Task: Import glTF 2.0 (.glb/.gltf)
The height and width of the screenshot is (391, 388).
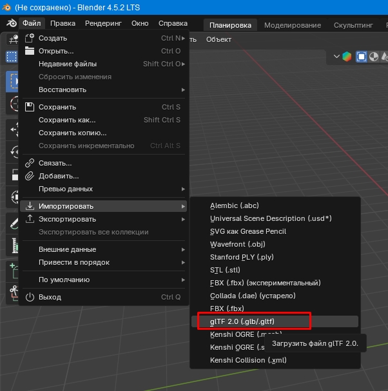Action: tap(275, 321)
